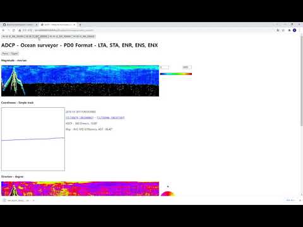Click the rainbow magnitude color scale bar
Viewport: 303px width, 227px height.
[176, 74]
